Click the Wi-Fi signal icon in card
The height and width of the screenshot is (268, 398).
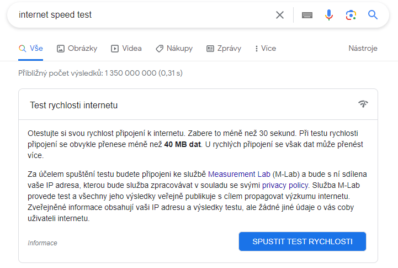[x=363, y=104]
